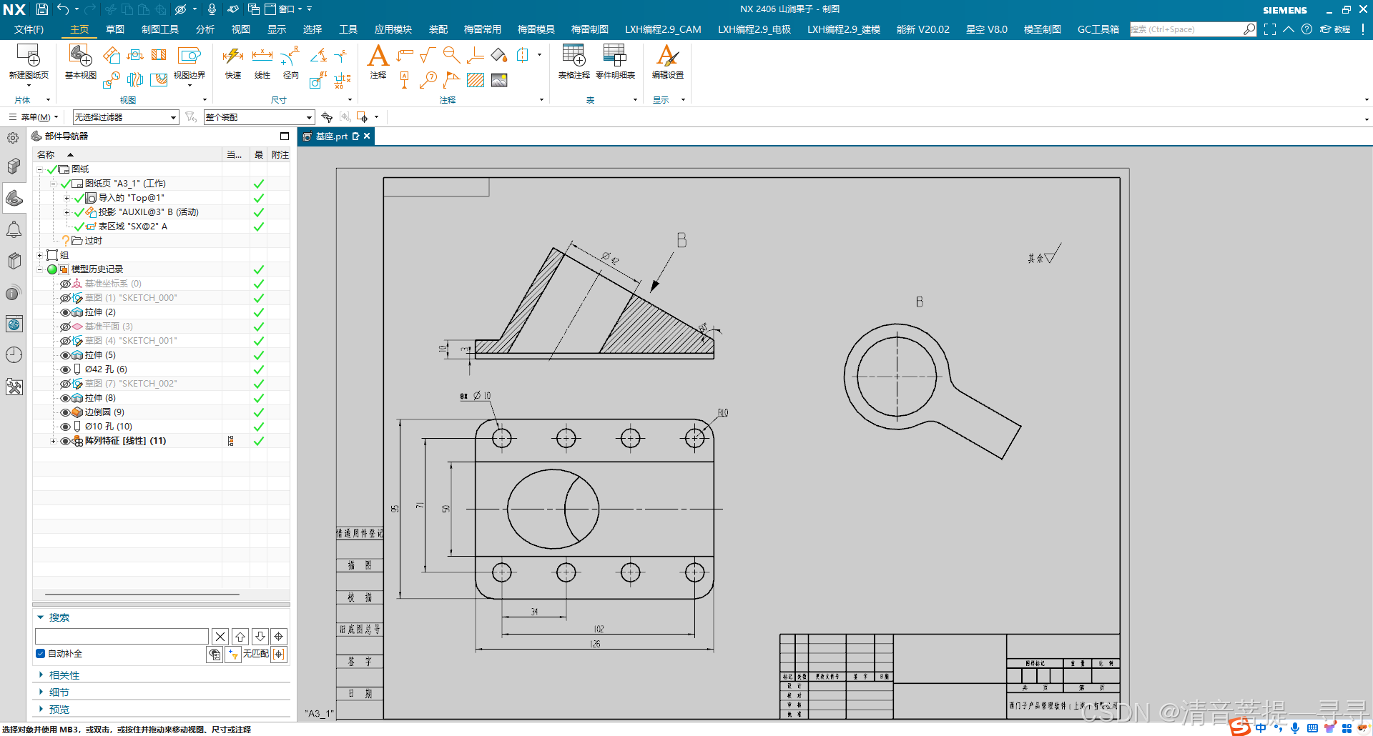Viewport: 1373px width, 736px height.
Task: Switch to the 装配 ribbon tab
Action: coord(438,29)
